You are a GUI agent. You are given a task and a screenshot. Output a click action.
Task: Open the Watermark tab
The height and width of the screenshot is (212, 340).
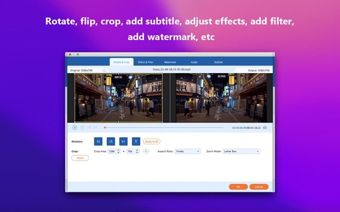(170, 62)
